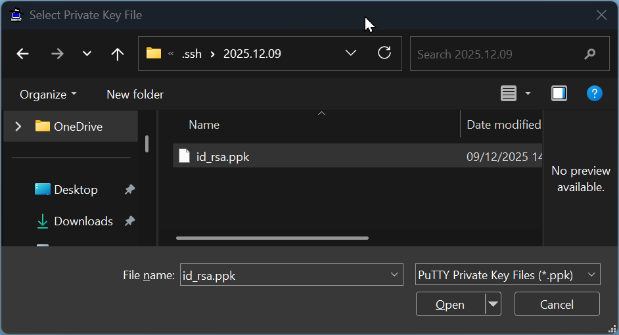Open the recent locations dropdown
619x335 pixels.
point(87,54)
